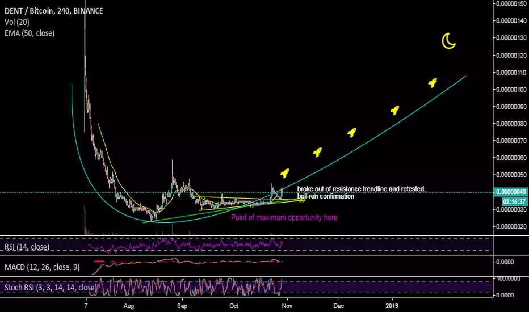Click the yellow crescent moon drawing
This screenshot has height=312, width=529.
point(449,41)
